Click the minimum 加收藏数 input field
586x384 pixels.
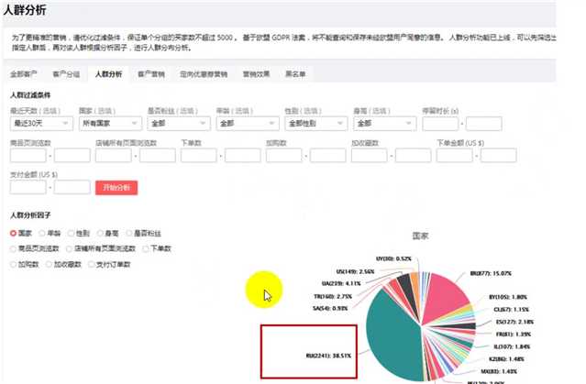[370, 156]
